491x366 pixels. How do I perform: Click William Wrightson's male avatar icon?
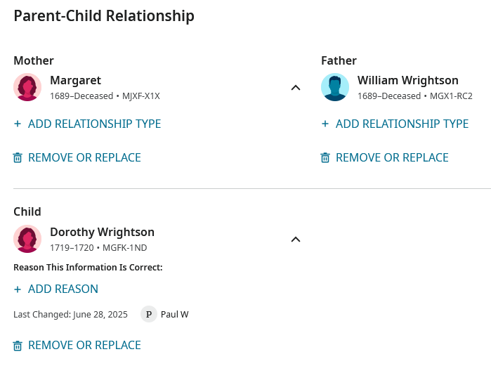(335, 87)
